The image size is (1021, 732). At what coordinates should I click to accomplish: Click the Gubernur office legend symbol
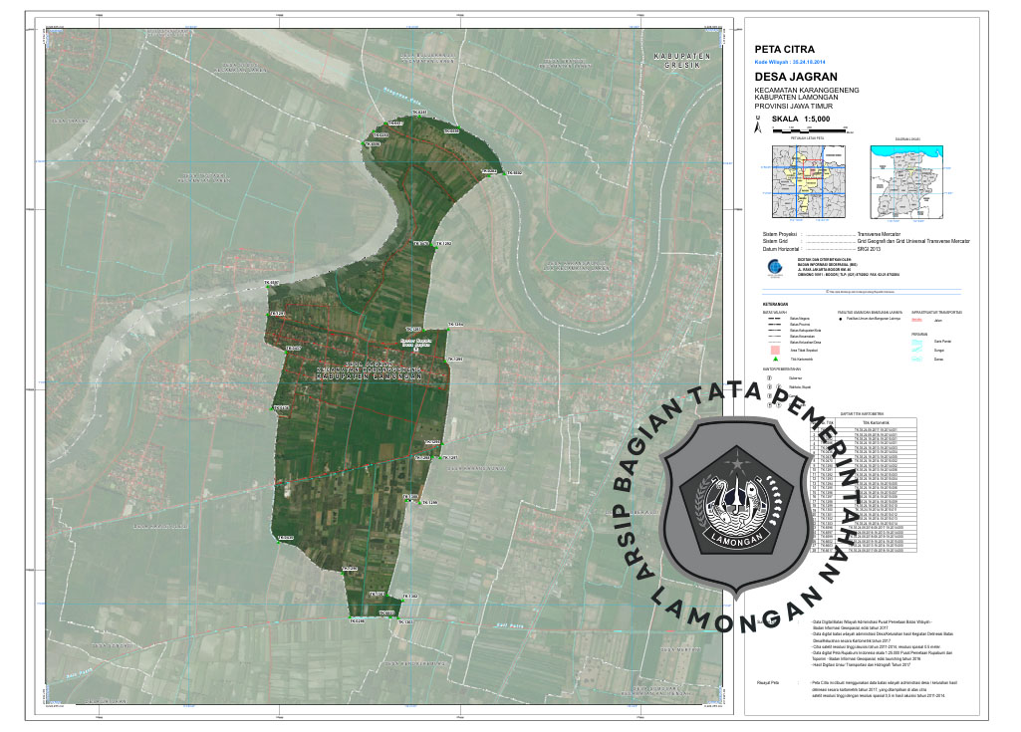(768, 378)
